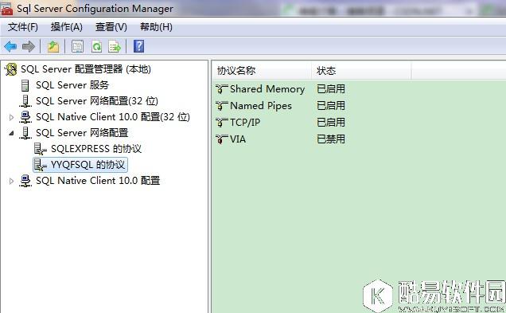Click the SQL Server 配置管理器 root icon
The width and height of the screenshot is (506, 313).
10,69
